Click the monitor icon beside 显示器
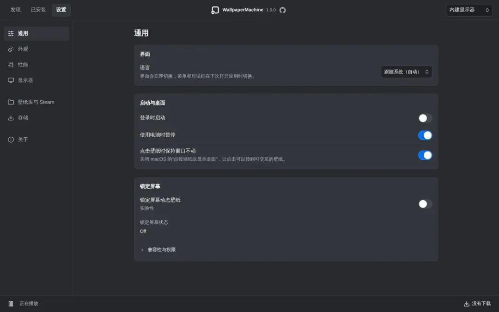 (x=11, y=80)
